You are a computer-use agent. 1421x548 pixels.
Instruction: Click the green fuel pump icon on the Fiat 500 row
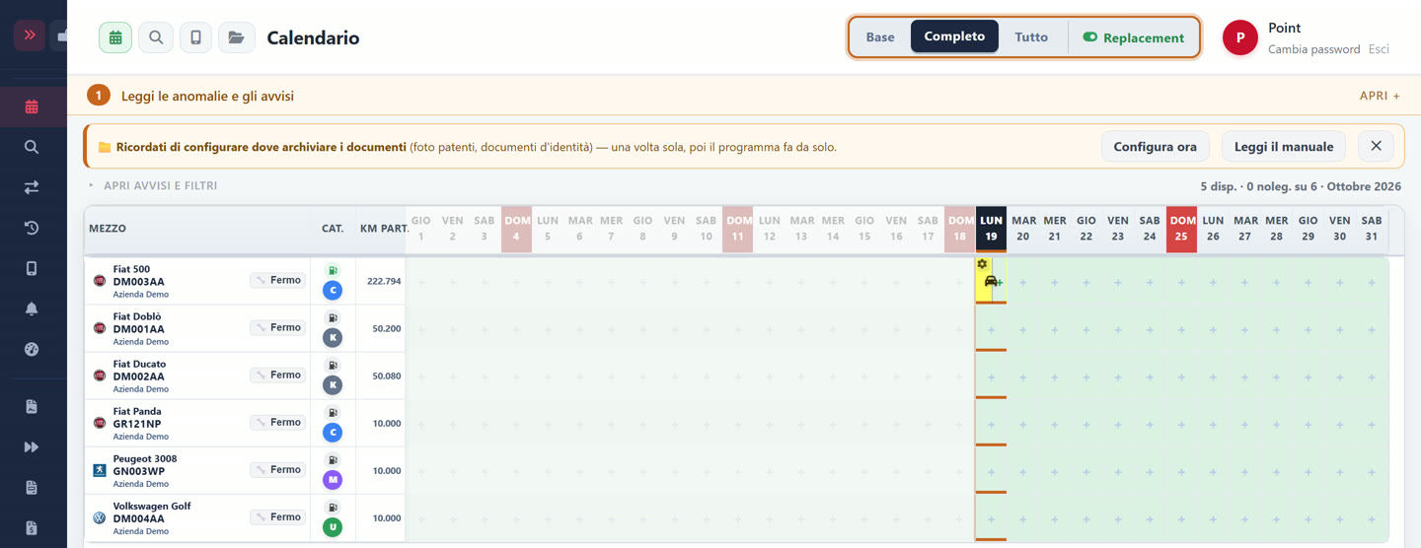[333, 270]
